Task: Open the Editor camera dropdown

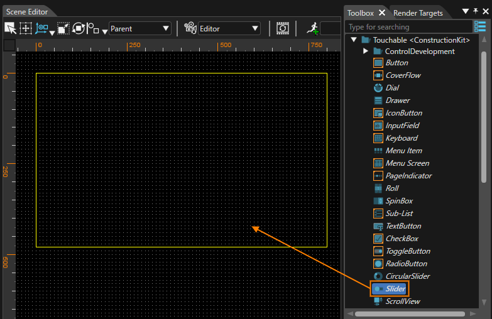Action: [229, 28]
